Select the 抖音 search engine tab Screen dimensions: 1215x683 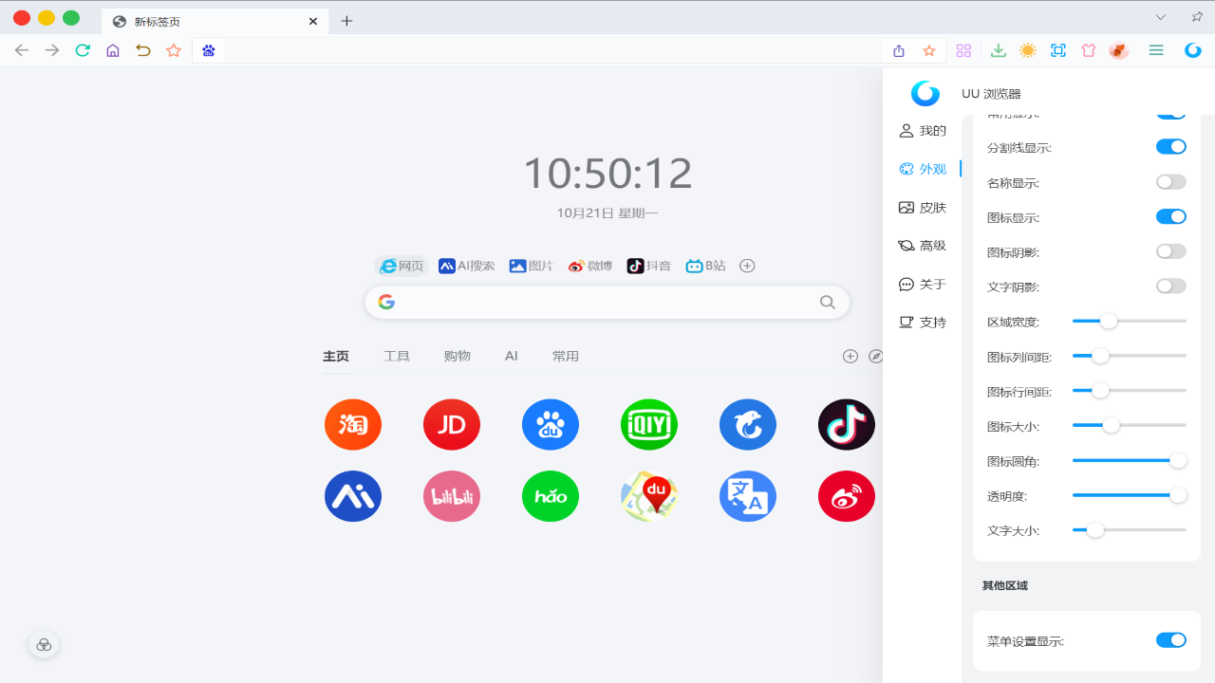click(648, 266)
